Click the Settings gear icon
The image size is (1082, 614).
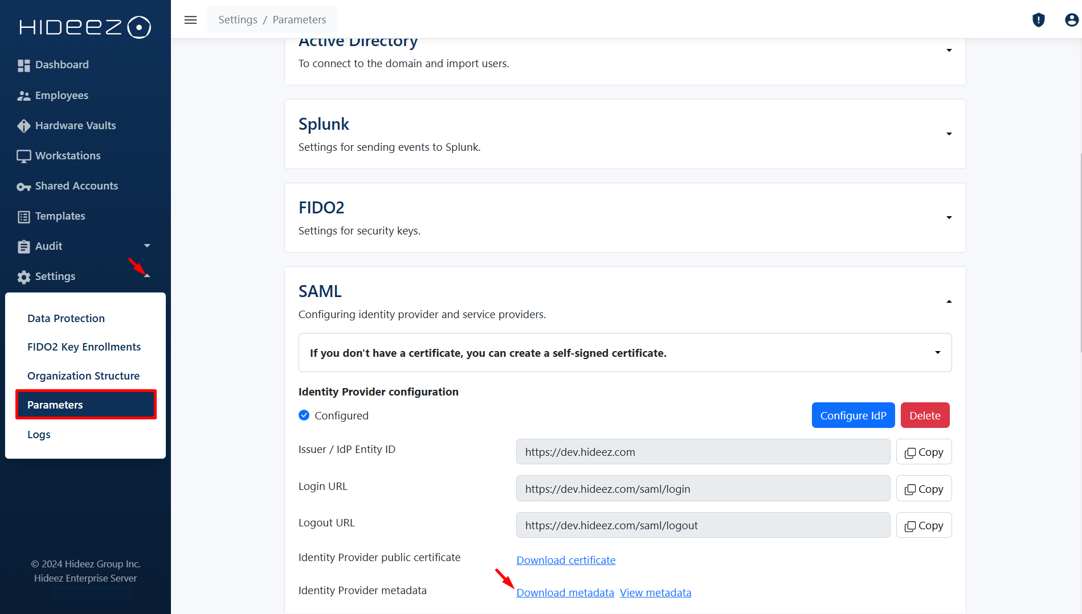click(23, 277)
